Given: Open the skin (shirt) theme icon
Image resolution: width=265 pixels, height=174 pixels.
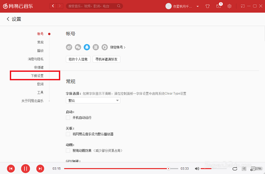Looking at the screenshot, I should [x=207, y=6].
